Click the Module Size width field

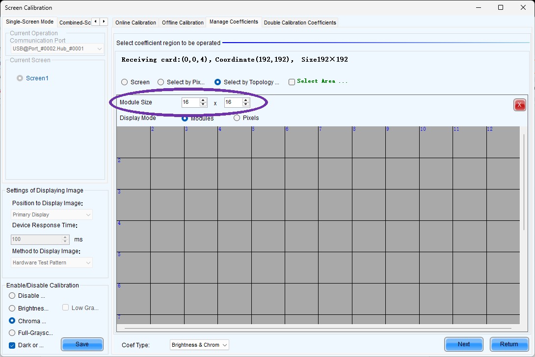[191, 102]
